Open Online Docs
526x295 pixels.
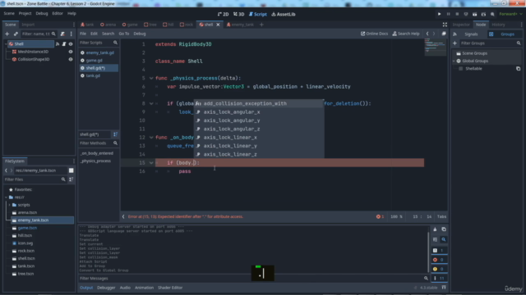click(x=375, y=34)
